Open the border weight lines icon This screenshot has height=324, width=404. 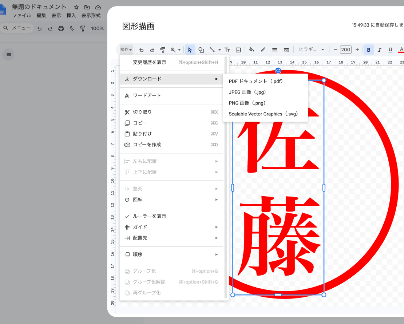click(275, 50)
